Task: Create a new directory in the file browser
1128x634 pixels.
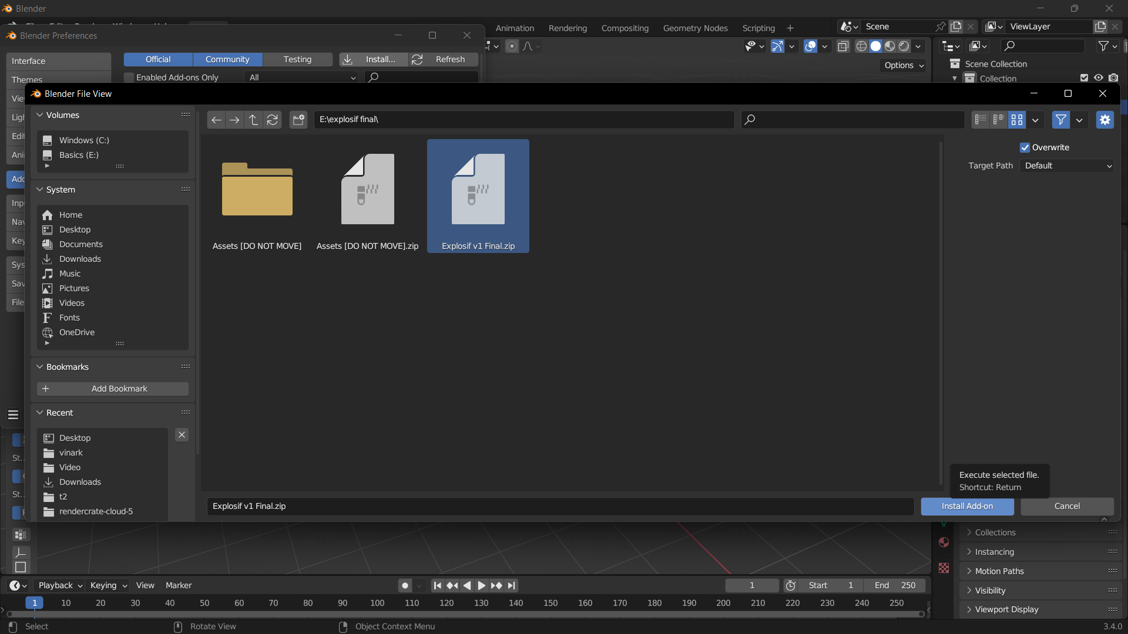Action: [x=298, y=119]
